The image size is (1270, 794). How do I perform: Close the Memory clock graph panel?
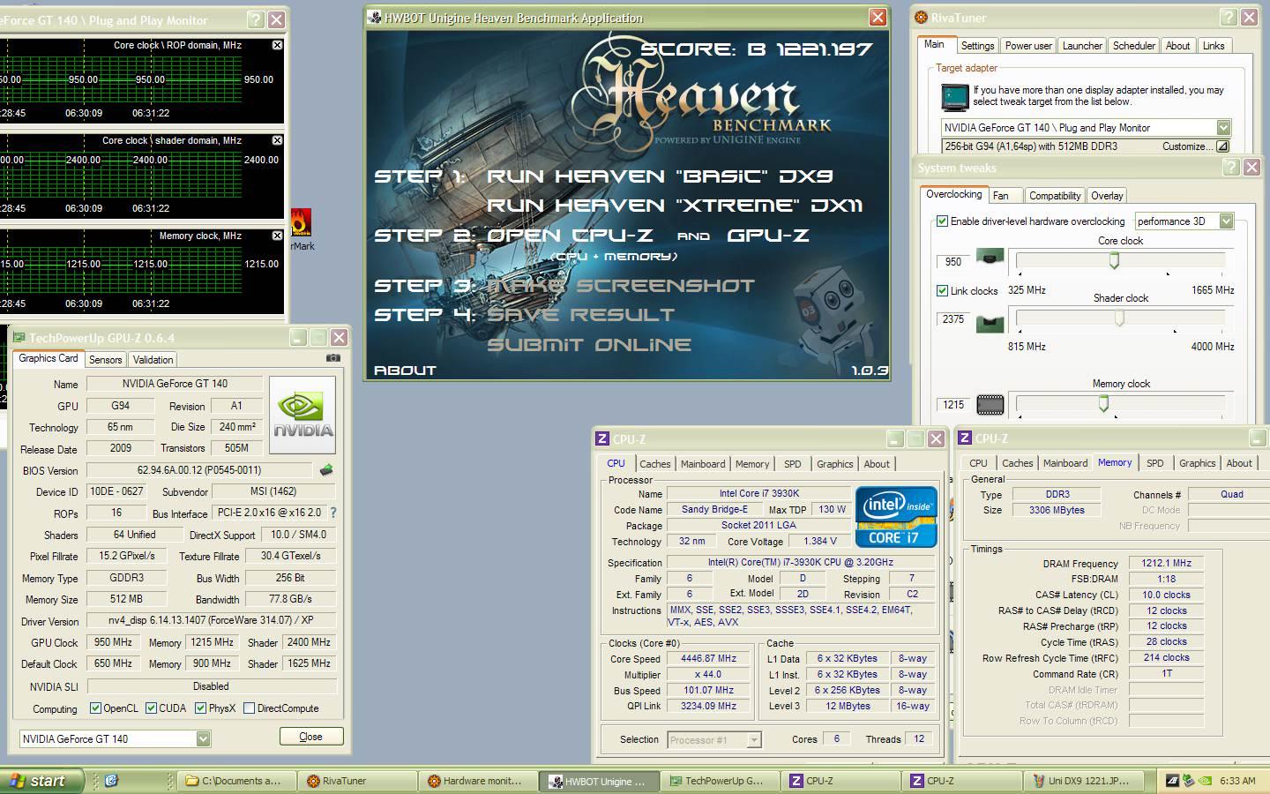coord(277,236)
